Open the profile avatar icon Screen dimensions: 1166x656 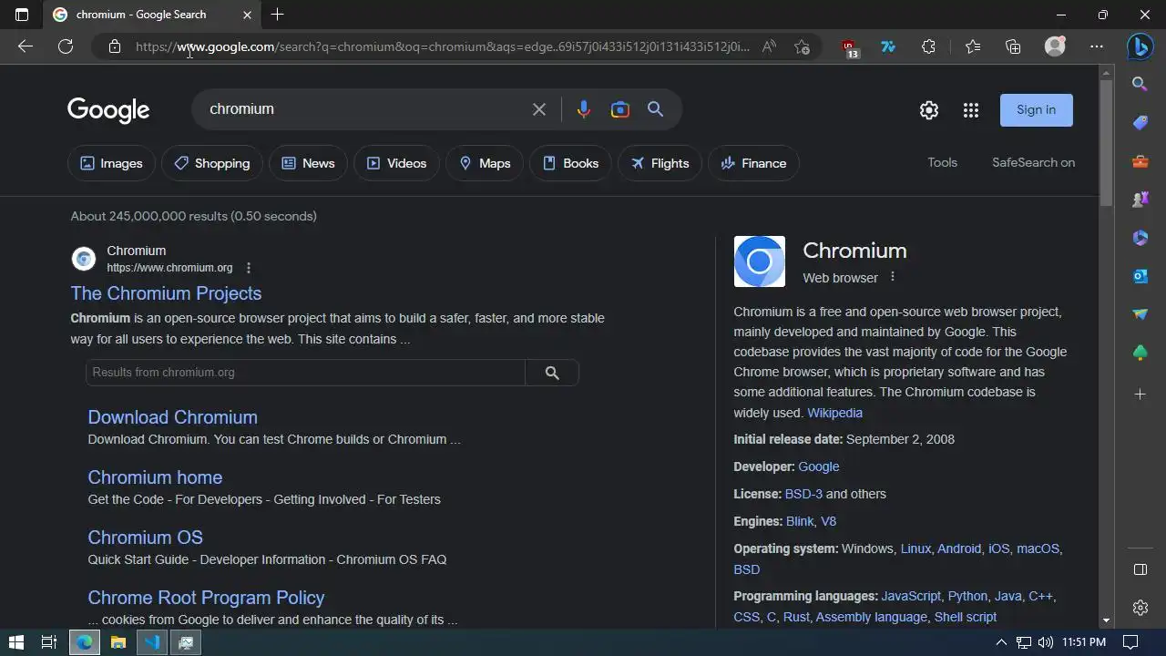1055,46
